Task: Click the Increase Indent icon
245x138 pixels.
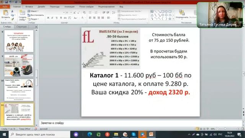Action: [108, 13]
